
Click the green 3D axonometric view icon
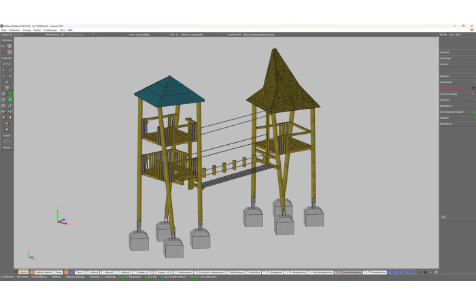(x=7, y=88)
